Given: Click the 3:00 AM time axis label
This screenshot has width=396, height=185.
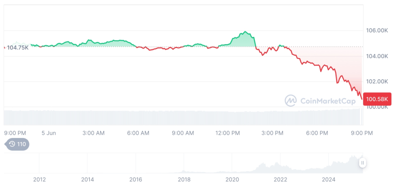Looking at the screenshot, I should pyautogui.click(x=93, y=133).
